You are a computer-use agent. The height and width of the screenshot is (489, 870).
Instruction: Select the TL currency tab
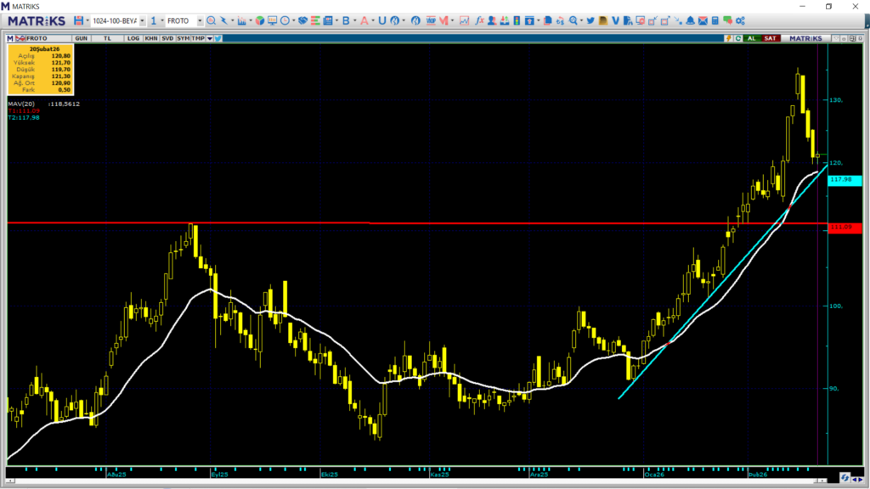click(x=107, y=38)
